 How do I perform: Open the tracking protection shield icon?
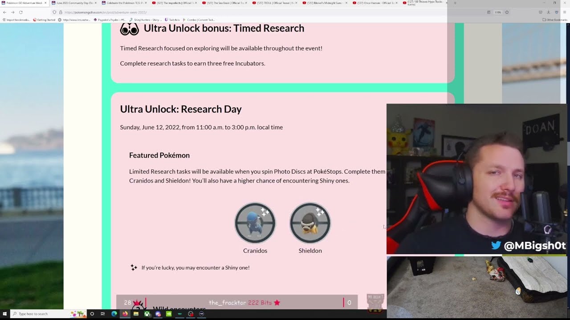[54, 12]
